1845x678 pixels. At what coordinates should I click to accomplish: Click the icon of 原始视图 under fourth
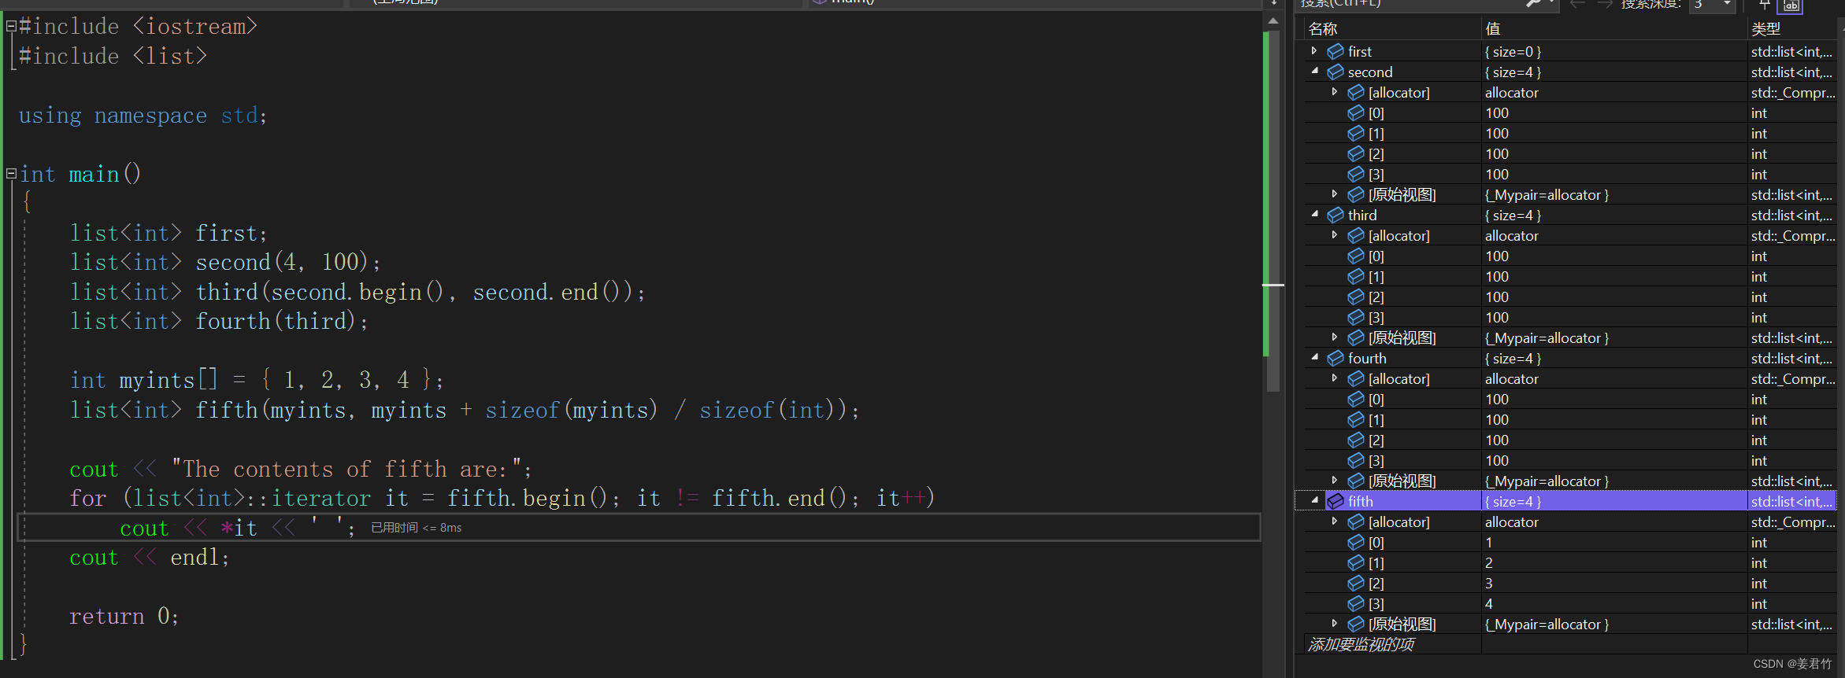click(1356, 481)
